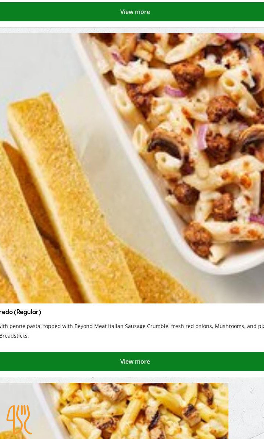
Task: Click the orange fork and knife icon
Action: (19, 419)
